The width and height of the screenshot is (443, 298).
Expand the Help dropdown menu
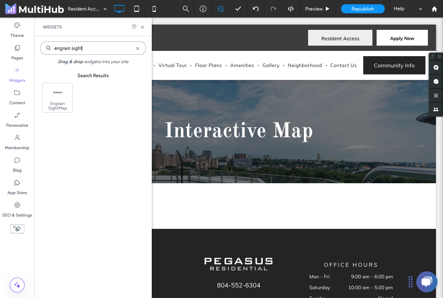[x=408, y=9]
